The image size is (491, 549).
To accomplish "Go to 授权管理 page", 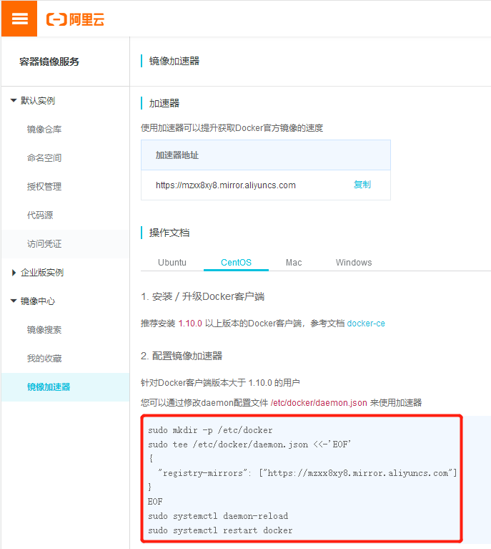I will 44,187.
